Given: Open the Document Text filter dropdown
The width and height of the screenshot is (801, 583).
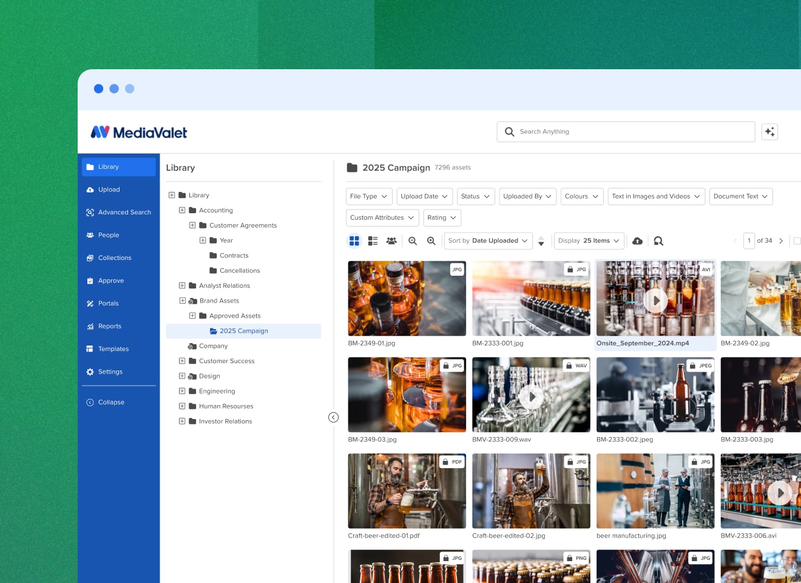Looking at the screenshot, I should tap(741, 197).
